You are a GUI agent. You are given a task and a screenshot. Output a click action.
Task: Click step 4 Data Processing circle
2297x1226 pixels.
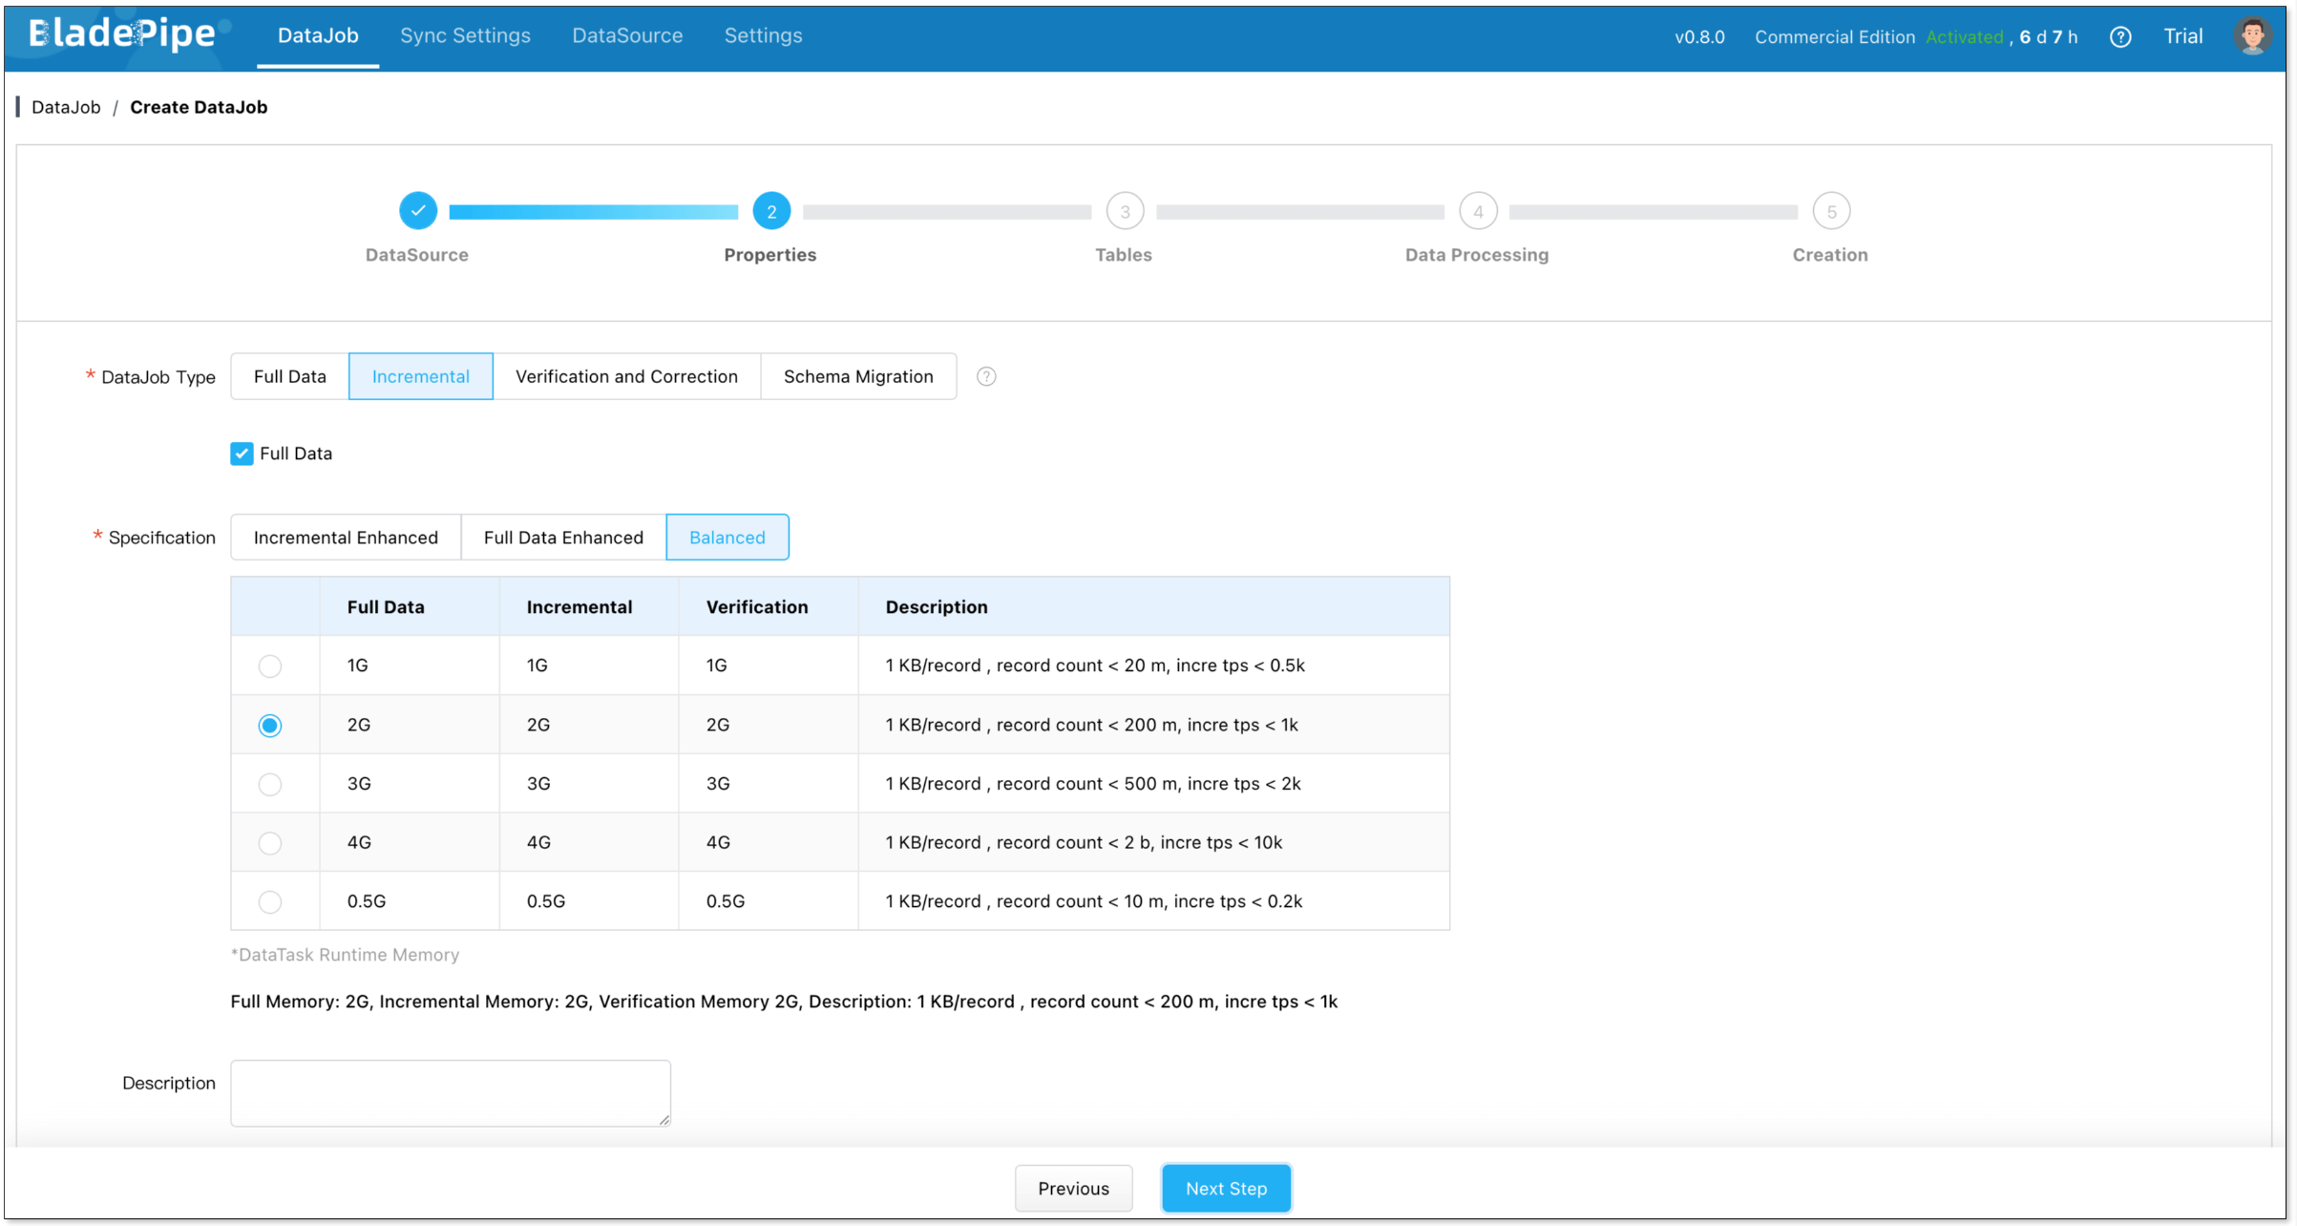(1477, 211)
